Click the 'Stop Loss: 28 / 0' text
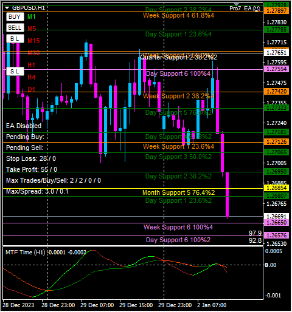The image size is (292, 312). coord(31,158)
